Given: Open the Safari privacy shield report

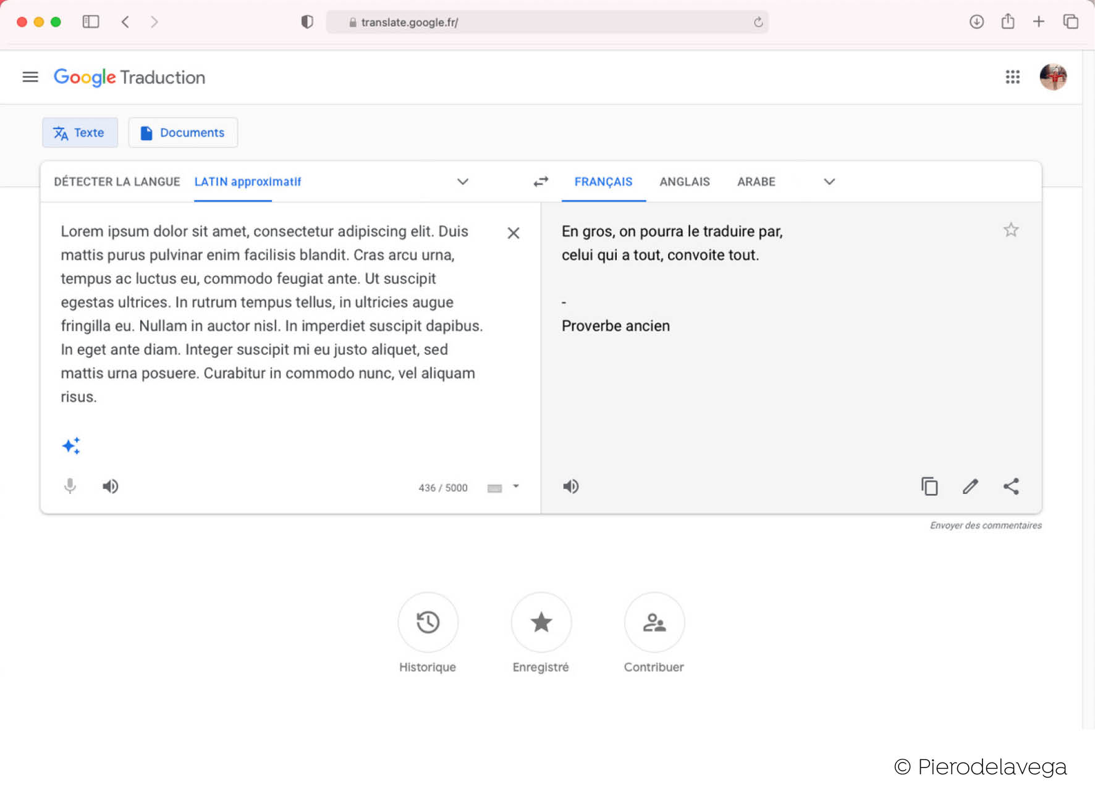Looking at the screenshot, I should tap(307, 22).
